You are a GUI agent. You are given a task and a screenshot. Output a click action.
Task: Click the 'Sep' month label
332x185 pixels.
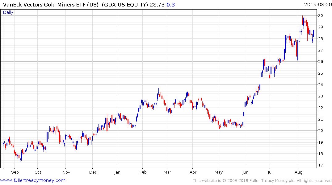click(x=15, y=172)
